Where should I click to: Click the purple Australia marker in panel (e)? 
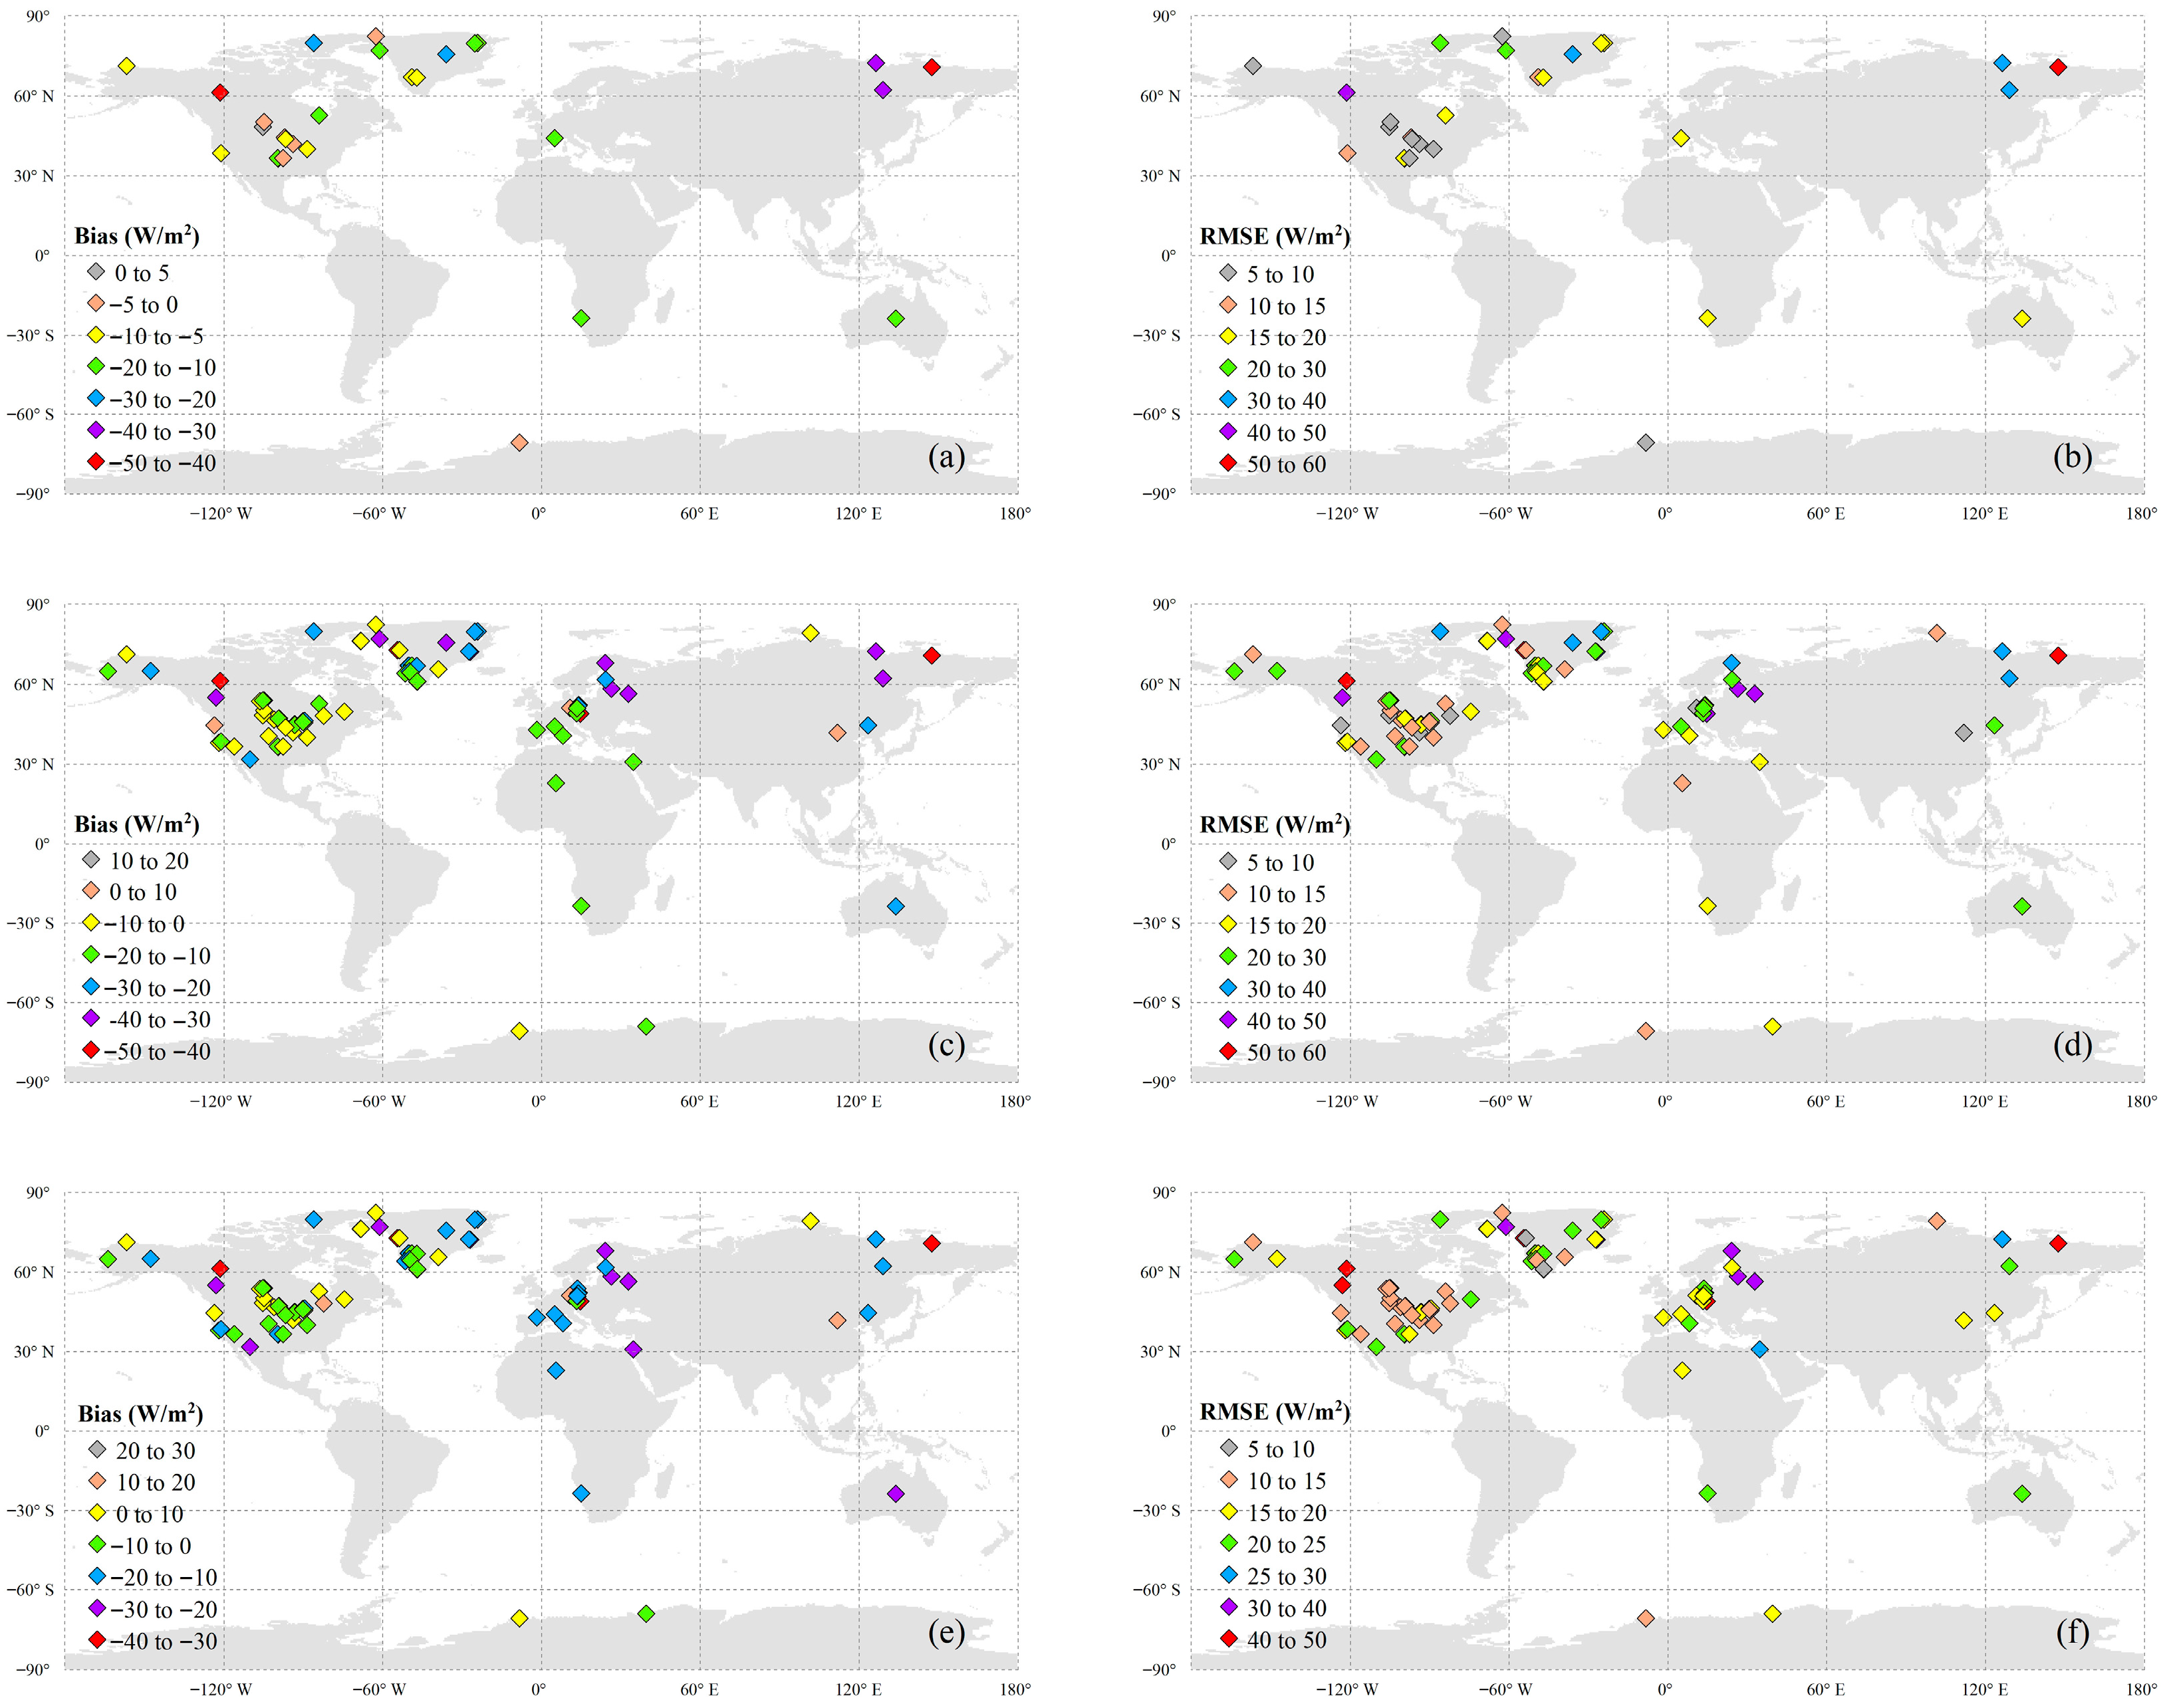tap(895, 1493)
